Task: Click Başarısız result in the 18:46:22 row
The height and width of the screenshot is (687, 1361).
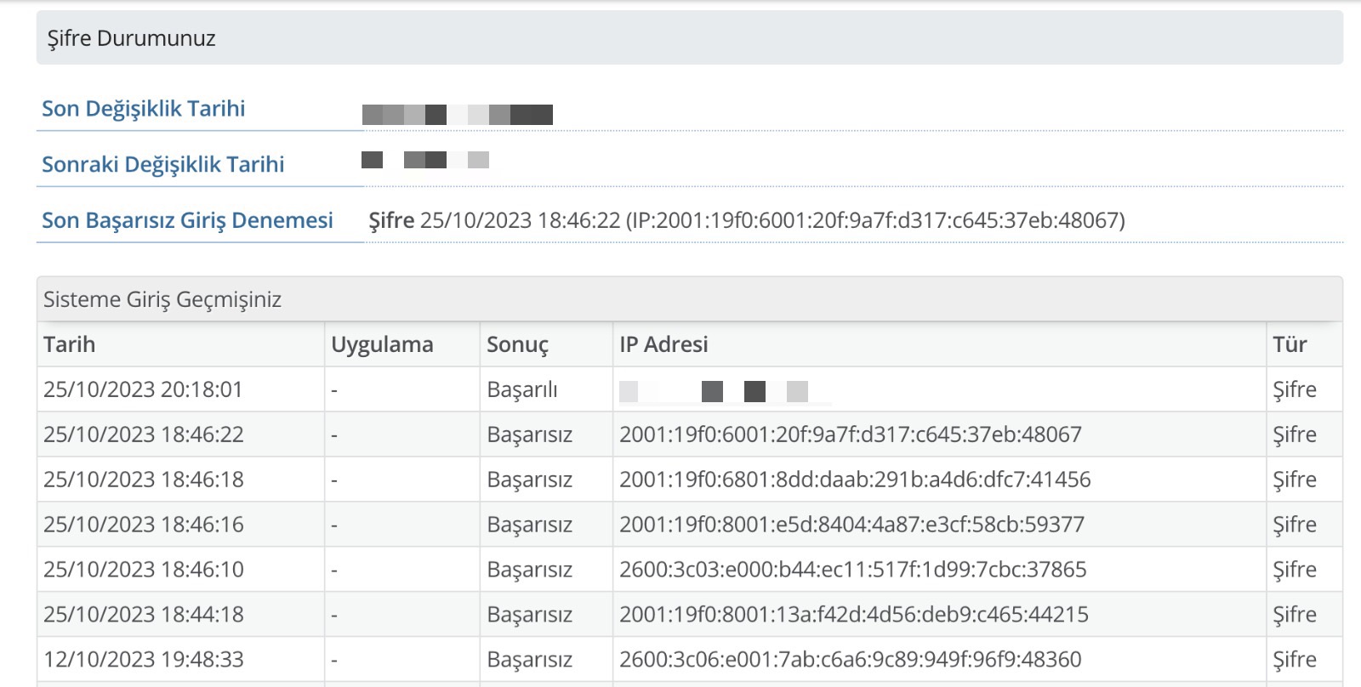Action: coord(529,434)
